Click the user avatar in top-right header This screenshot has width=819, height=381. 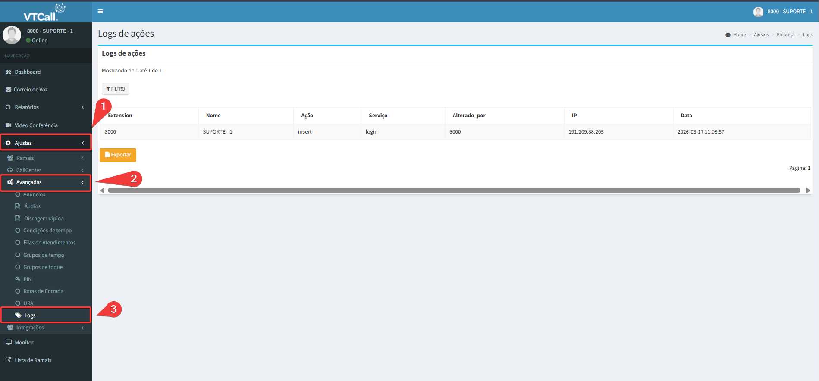click(x=758, y=12)
